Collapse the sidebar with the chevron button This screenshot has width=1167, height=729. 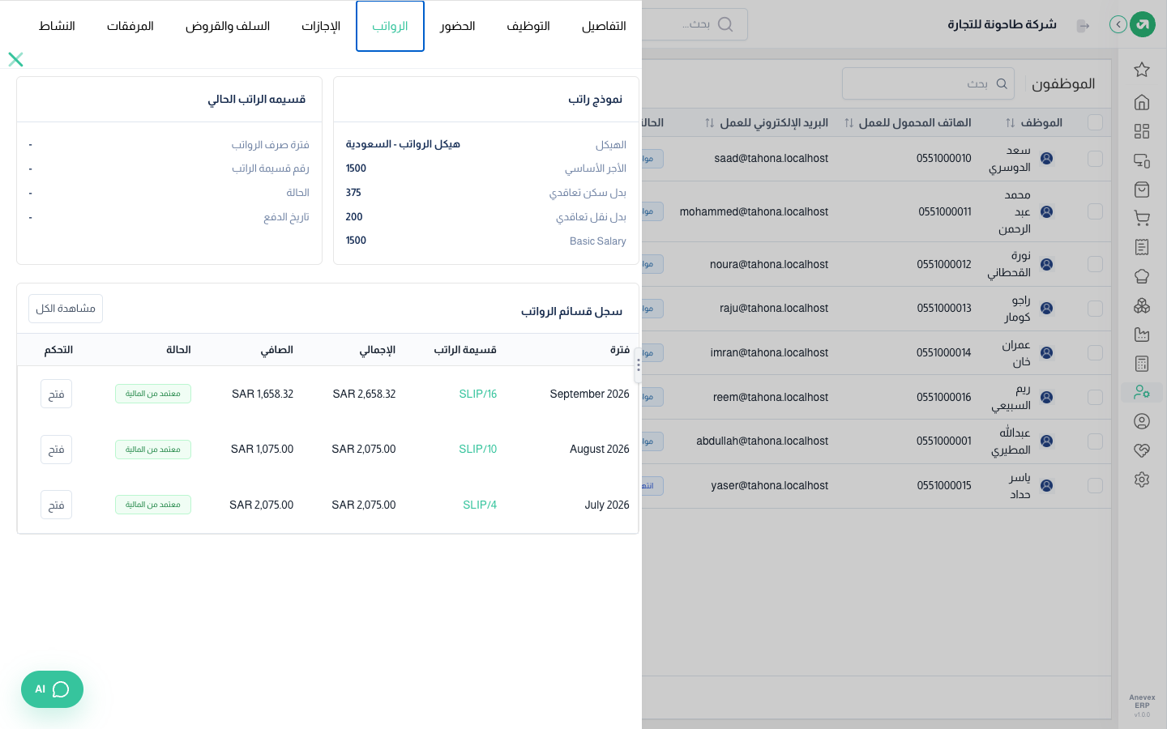tap(1118, 24)
